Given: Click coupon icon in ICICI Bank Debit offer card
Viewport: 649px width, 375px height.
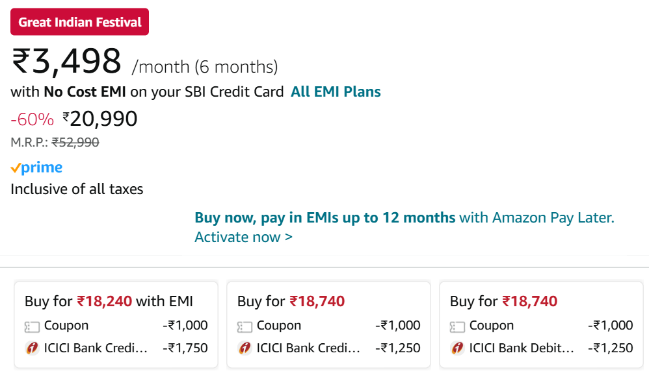Looking at the screenshot, I should coord(457,326).
